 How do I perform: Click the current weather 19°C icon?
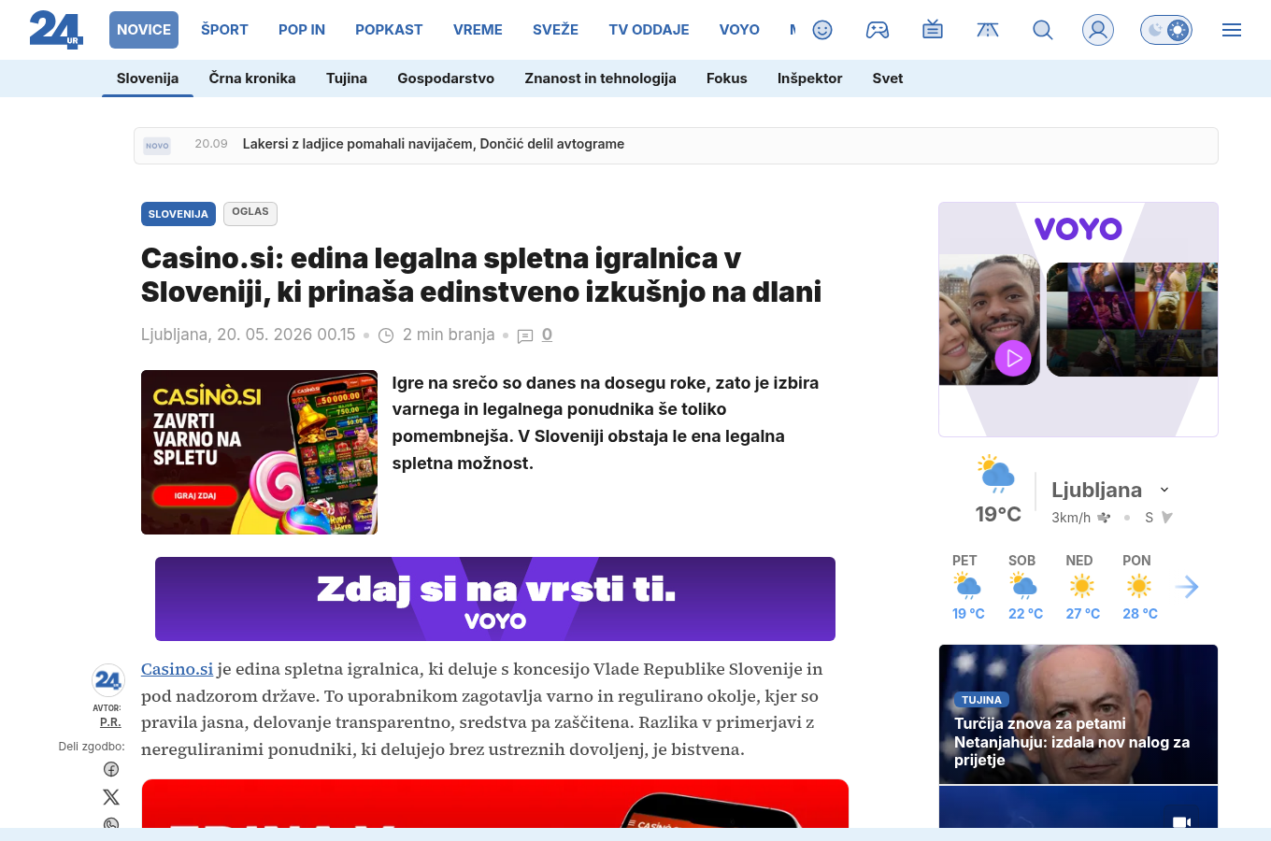click(x=996, y=474)
